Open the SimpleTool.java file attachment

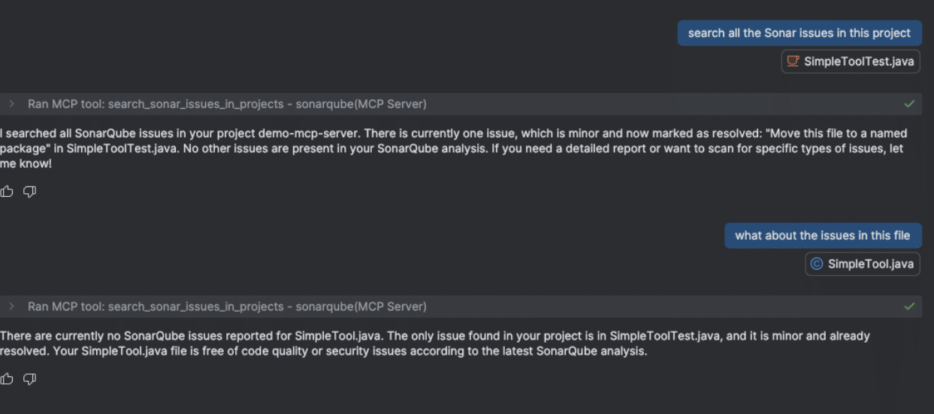click(870, 264)
